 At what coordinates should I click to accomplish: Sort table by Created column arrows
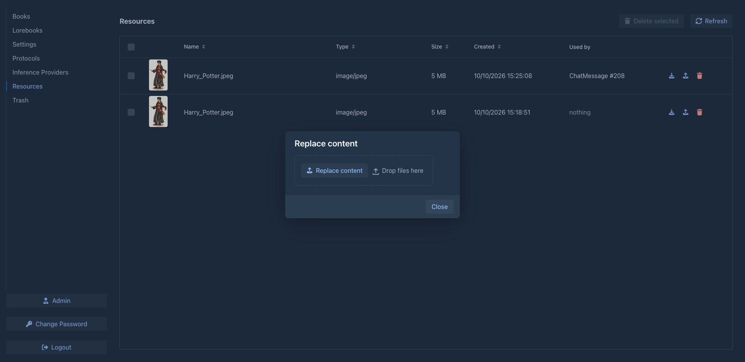pos(499,47)
